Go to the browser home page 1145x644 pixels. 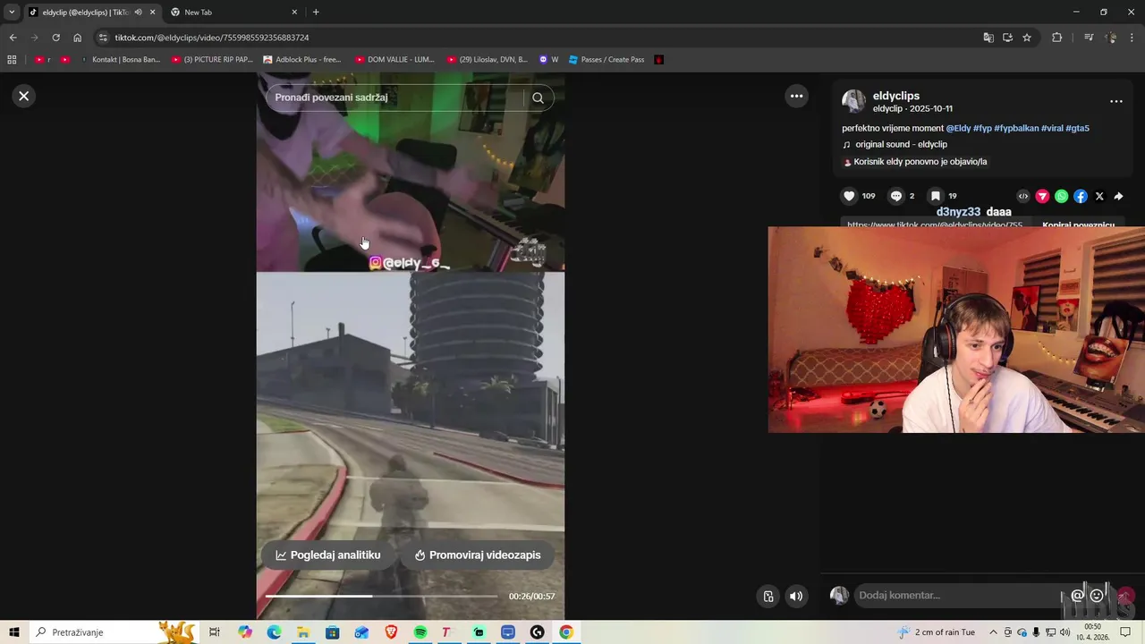pos(77,38)
